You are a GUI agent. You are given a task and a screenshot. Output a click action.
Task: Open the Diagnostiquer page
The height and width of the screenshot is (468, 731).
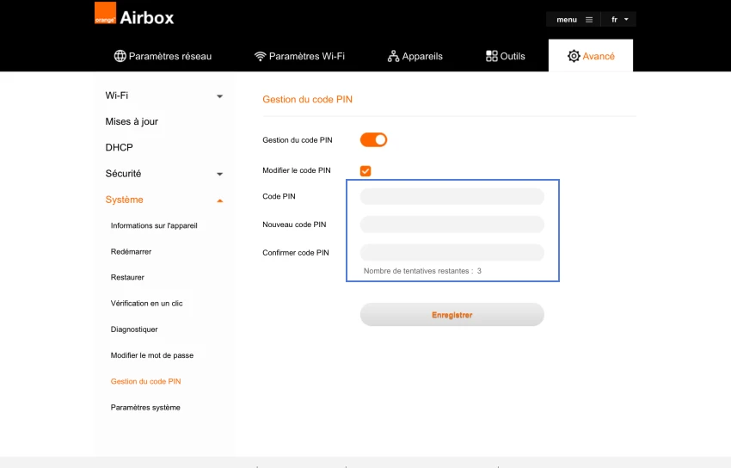134,329
